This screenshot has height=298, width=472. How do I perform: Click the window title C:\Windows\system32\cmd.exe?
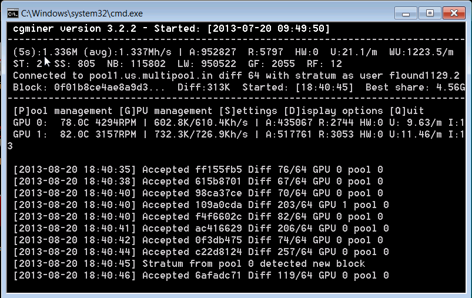point(82,14)
